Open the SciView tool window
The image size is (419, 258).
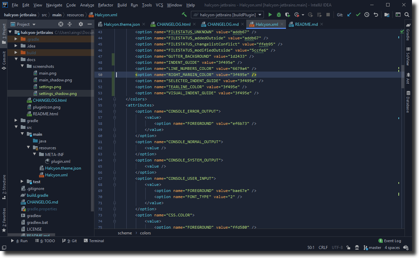[408, 56]
